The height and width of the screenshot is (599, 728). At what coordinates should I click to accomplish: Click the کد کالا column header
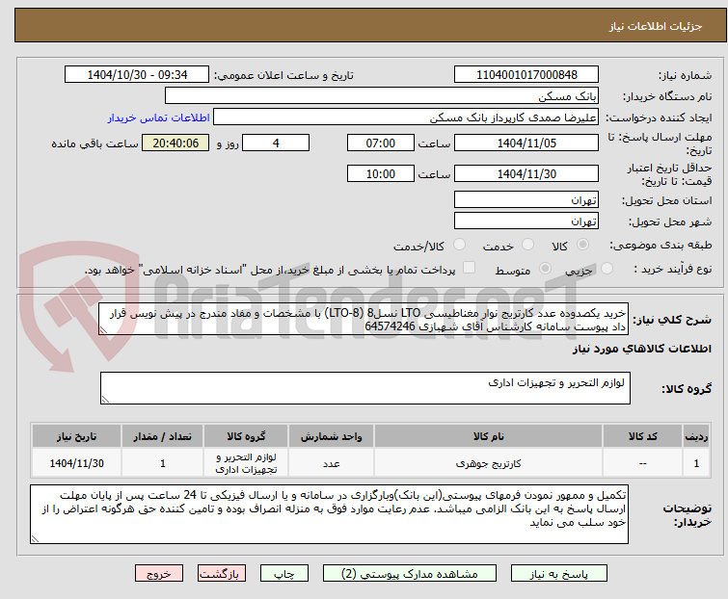(x=642, y=436)
